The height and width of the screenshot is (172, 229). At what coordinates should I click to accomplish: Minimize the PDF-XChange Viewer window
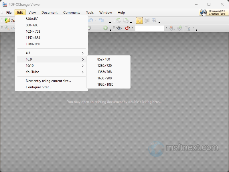coord(196,4)
